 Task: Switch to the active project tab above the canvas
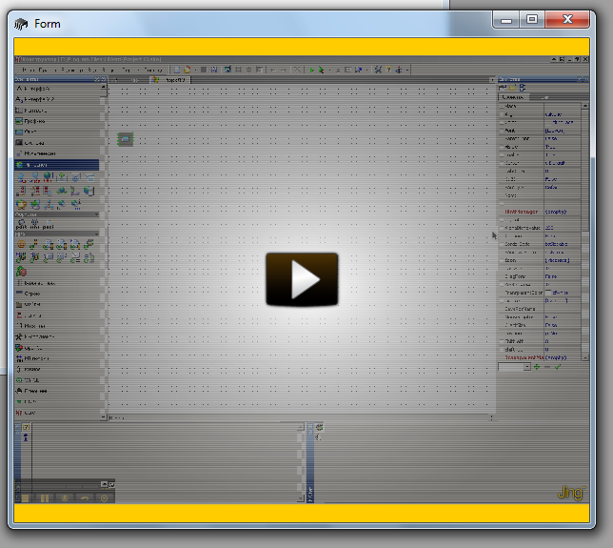(169, 79)
